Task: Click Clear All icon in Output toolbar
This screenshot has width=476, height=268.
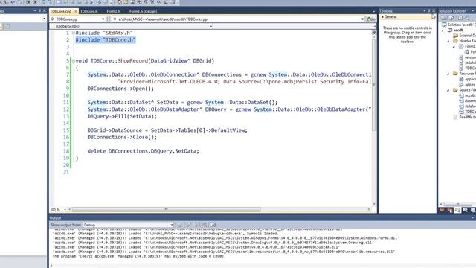Action: [x=205, y=225]
